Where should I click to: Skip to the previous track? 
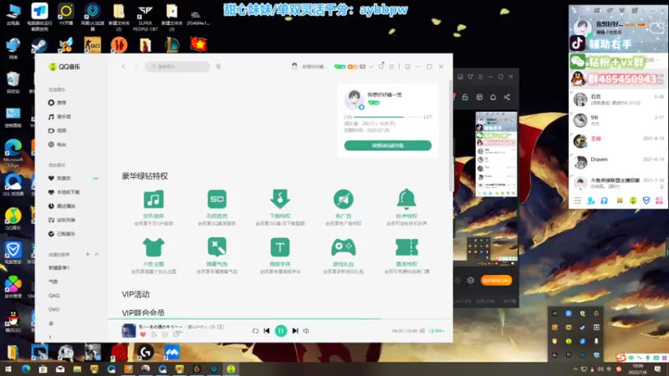click(x=267, y=331)
